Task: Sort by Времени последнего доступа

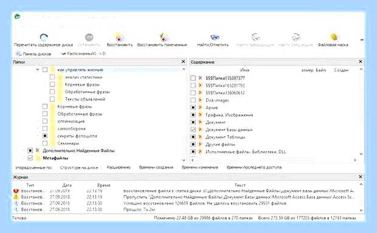Action: (254, 167)
